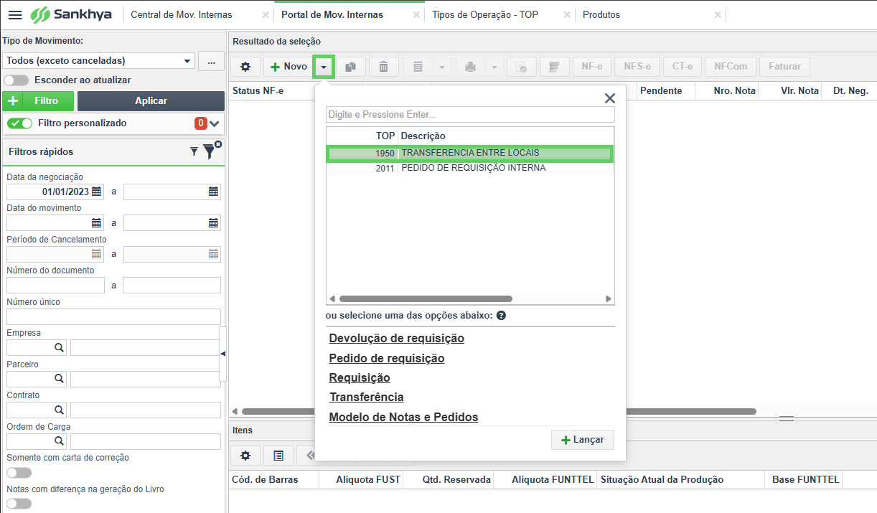
Task: Disable Filtro personalizado toggle
Action: click(x=19, y=123)
